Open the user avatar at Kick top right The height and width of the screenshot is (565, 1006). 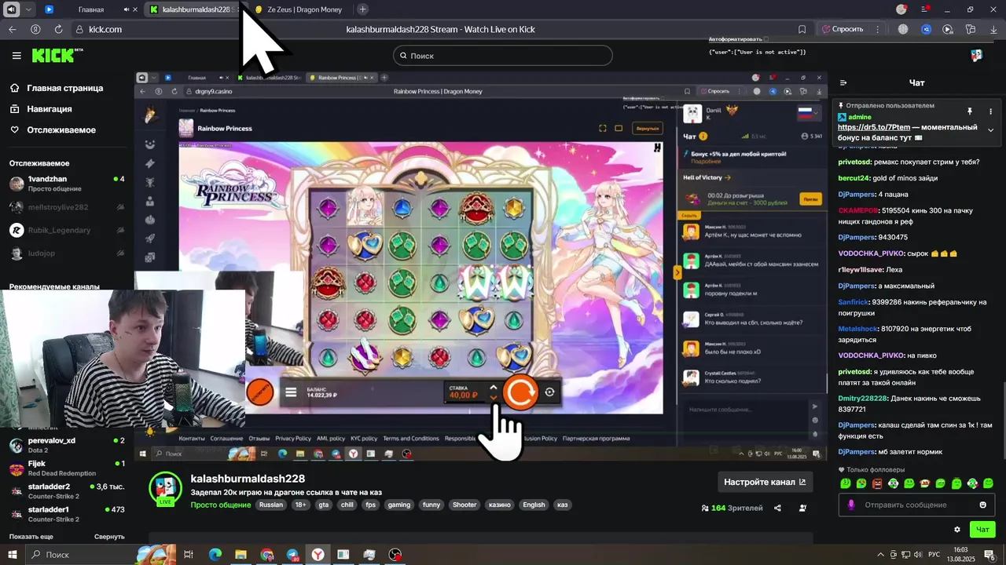coord(976,56)
